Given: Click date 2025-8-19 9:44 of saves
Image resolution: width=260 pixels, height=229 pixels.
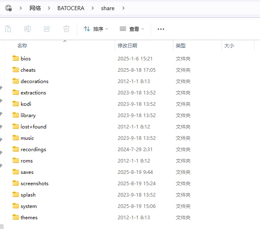Looking at the screenshot, I should 135,172.
